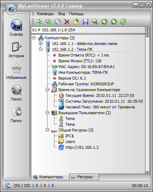Click the tree vertical scrollbar down arrow
The height and width of the screenshot is (192, 153).
point(147,172)
